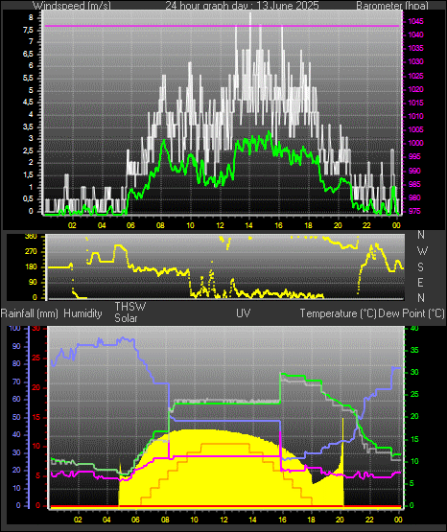
Task: Click the 1045 barometer scale value
Action: 415,21
